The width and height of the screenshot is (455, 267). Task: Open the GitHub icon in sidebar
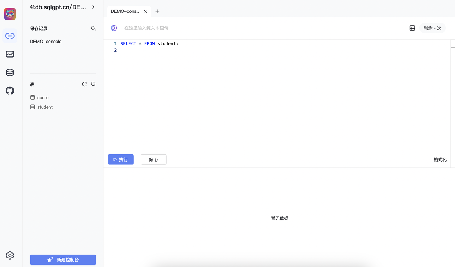(10, 91)
